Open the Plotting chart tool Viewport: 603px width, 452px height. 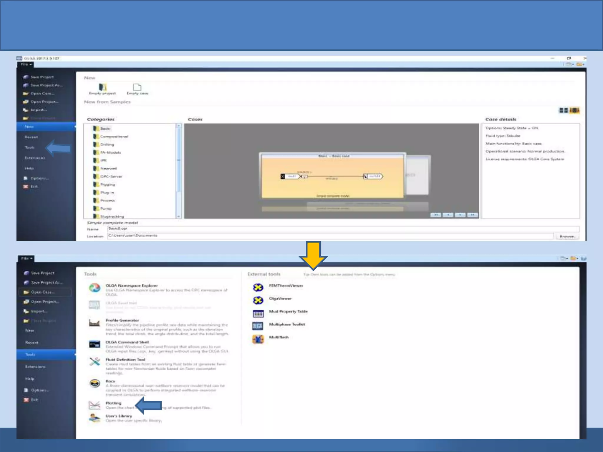[113, 403]
